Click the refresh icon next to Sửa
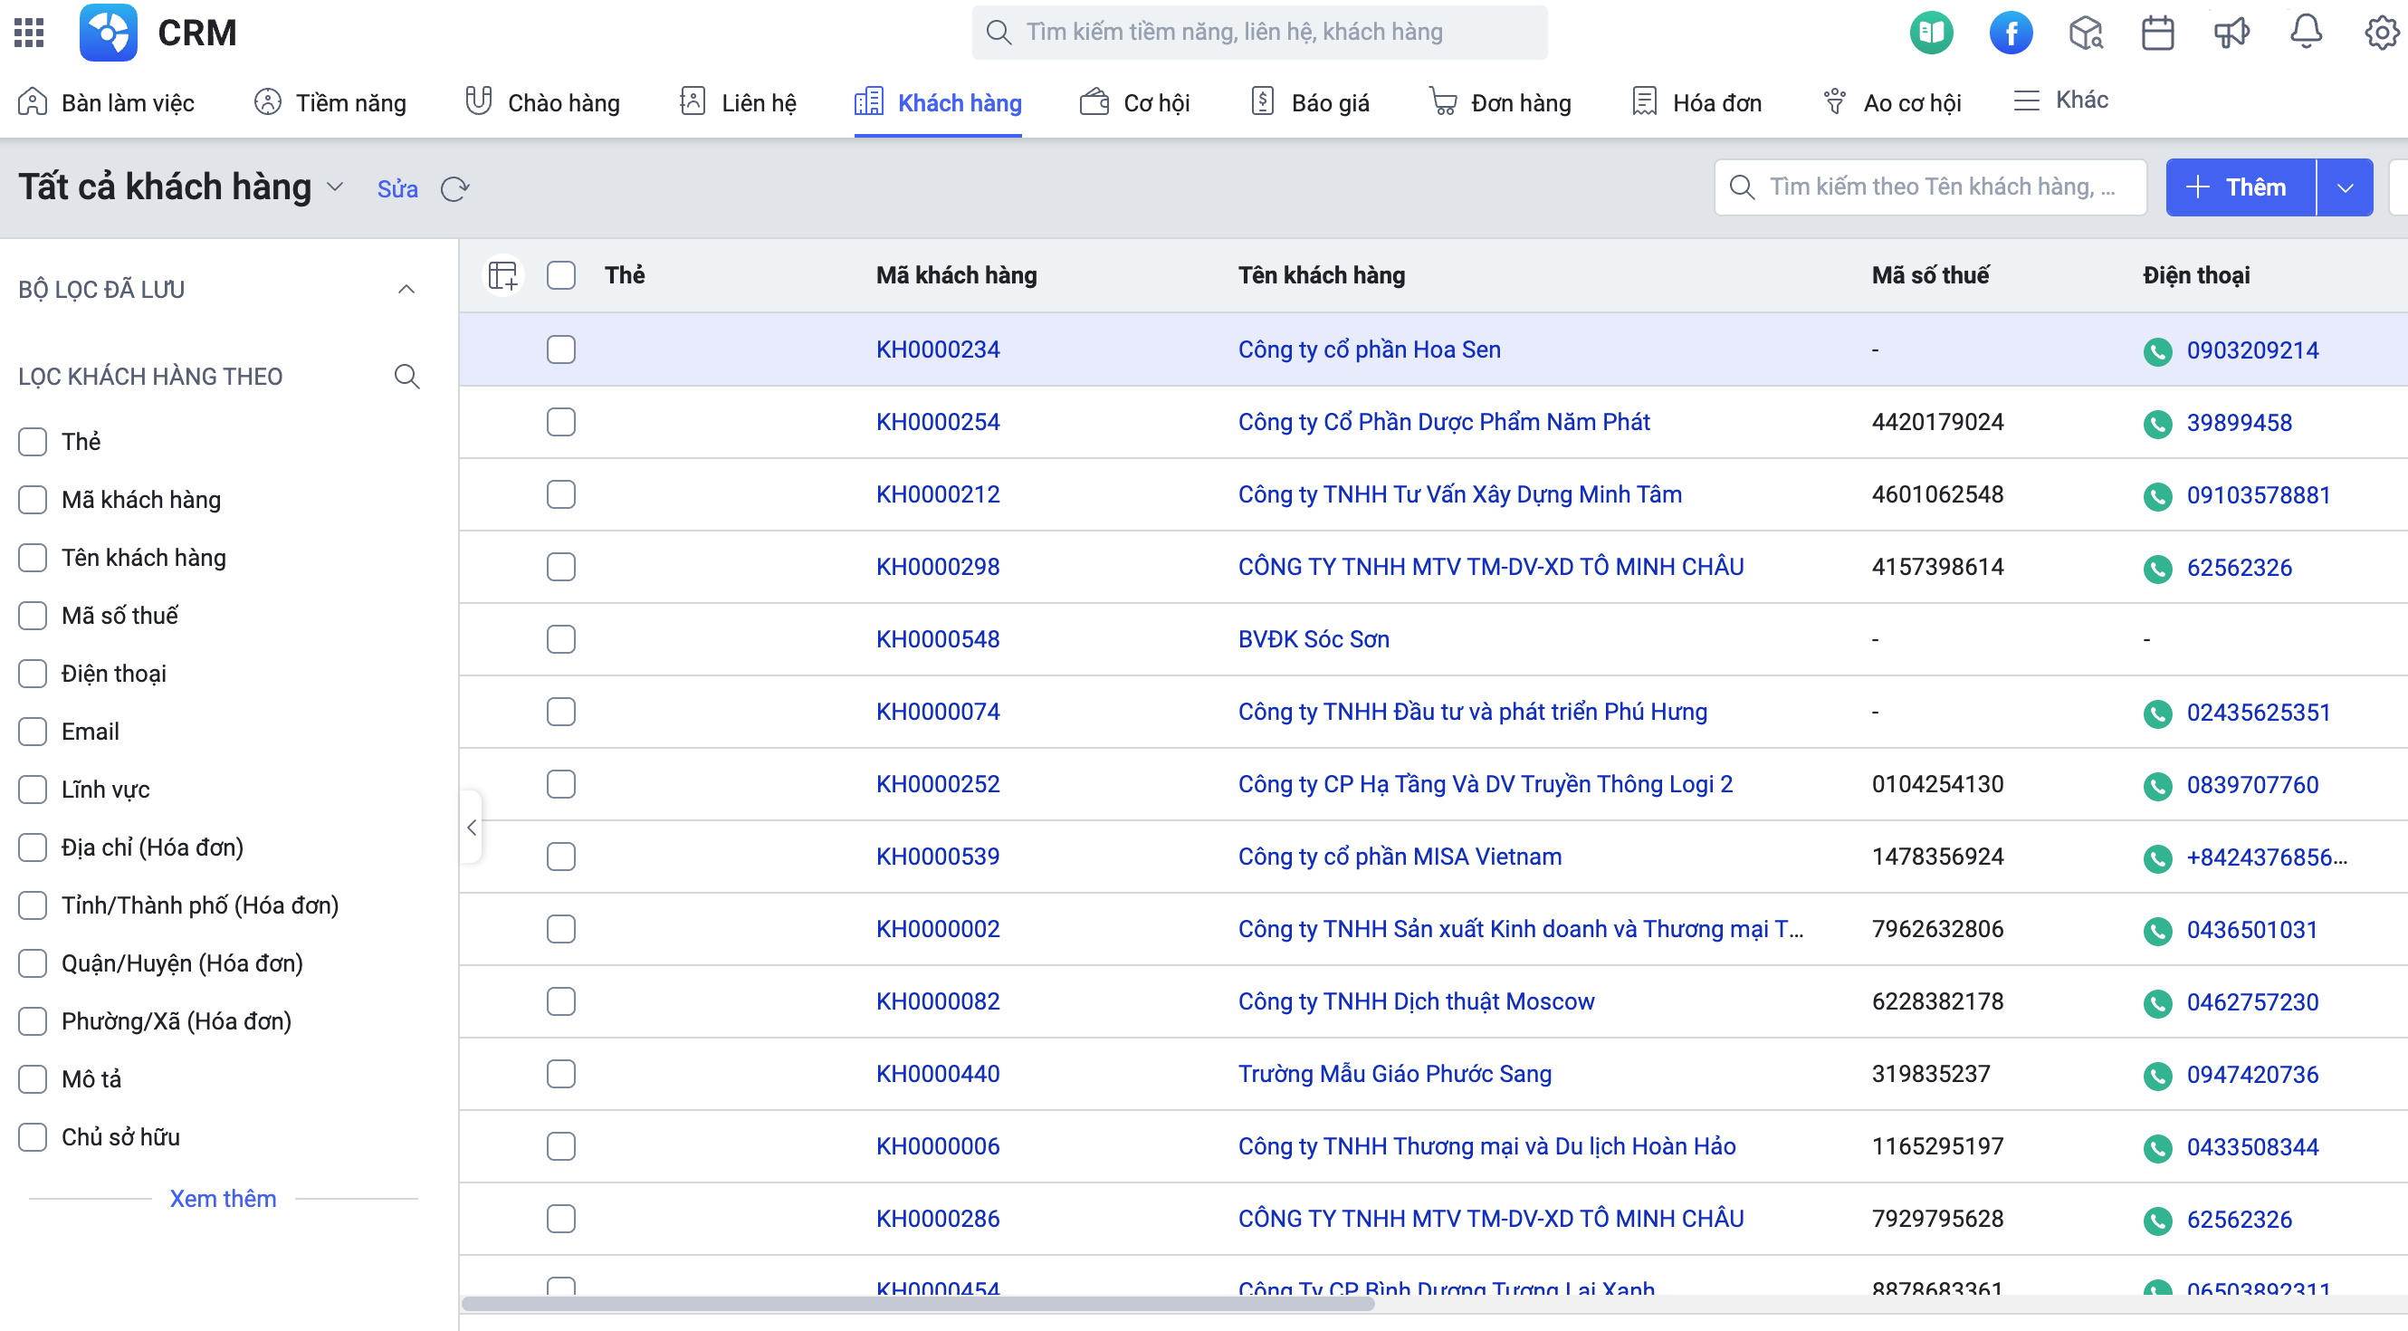 coord(454,189)
